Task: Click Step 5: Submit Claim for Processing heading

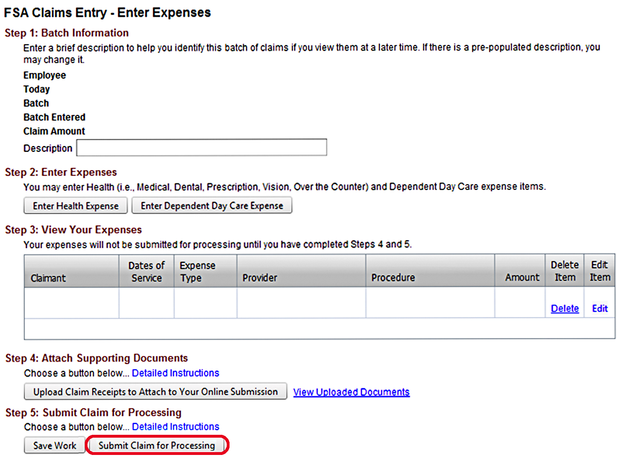Action: pyautogui.click(x=93, y=412)
